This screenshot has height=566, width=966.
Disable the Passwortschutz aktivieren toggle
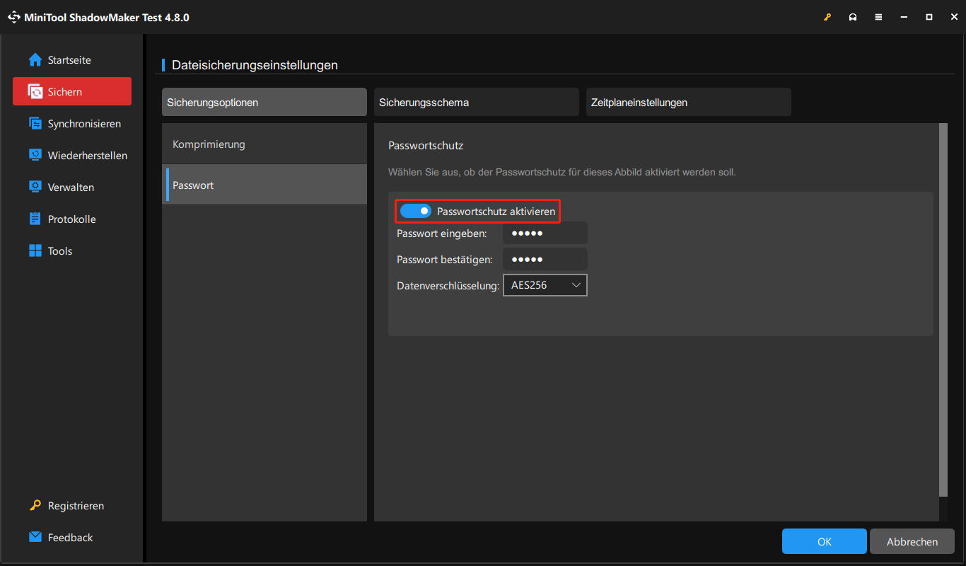(417, 210)
